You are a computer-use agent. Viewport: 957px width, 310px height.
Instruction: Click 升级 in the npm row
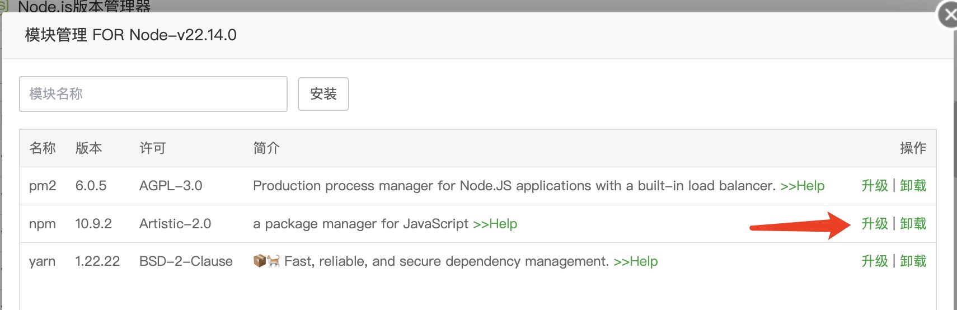pyautogui.click(x=875, y=224)
